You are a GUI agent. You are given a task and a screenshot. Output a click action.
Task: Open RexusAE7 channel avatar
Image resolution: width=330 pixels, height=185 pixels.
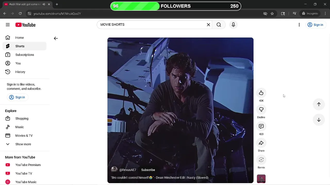coord(114,170)
